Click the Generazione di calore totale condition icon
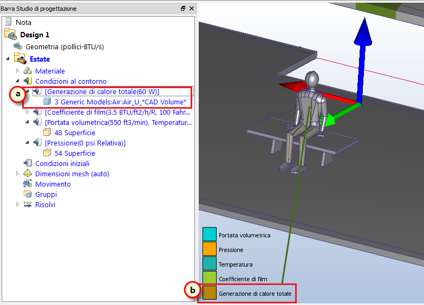Screen dimensions: 424x305 [37, 91]
